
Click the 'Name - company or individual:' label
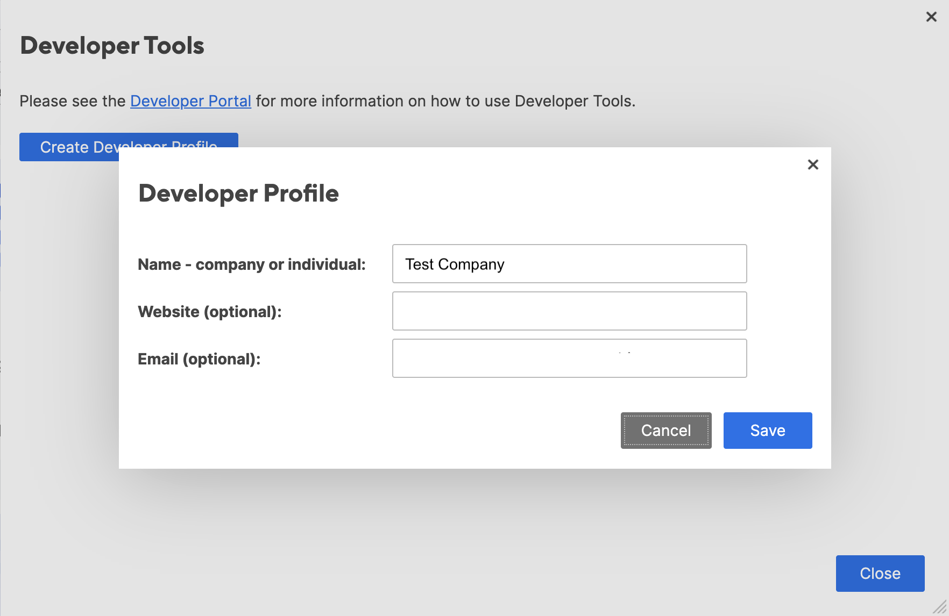(251, 264)
